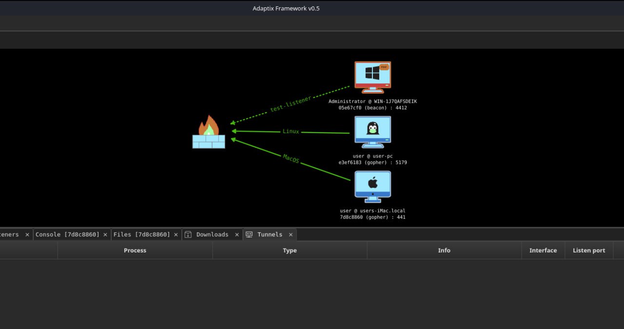Click the Adaptix Framework v0.5 title
The width and height of the screenshot is (624, 329).
click(x=286, y=8)
